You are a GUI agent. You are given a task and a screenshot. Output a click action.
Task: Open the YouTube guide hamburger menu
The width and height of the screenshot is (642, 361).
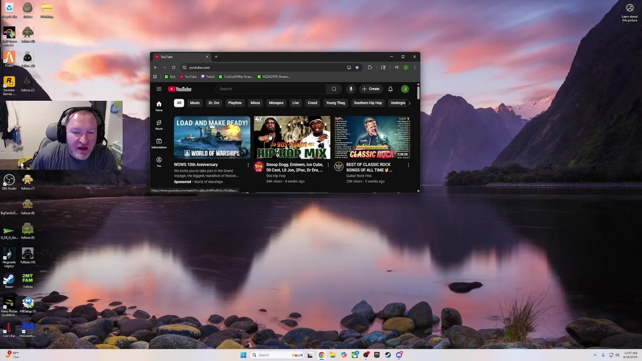159,89
